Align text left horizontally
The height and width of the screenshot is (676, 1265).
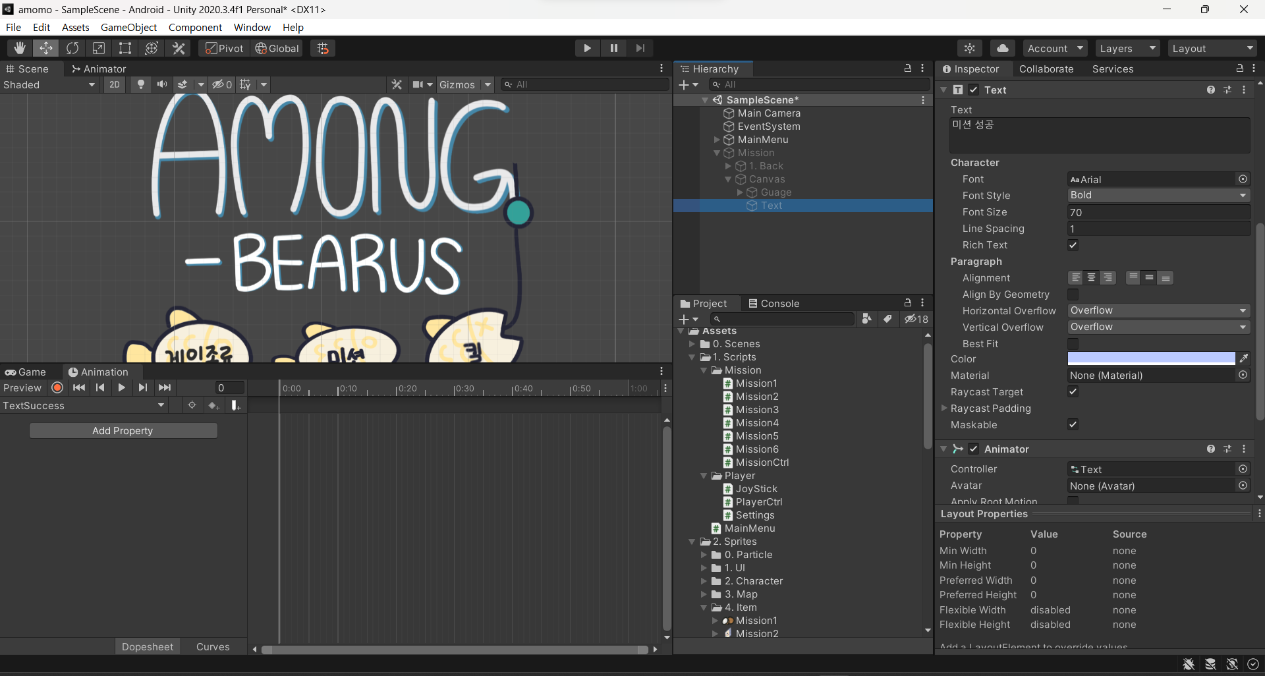pyautogui.click(x=1075, y=277)
